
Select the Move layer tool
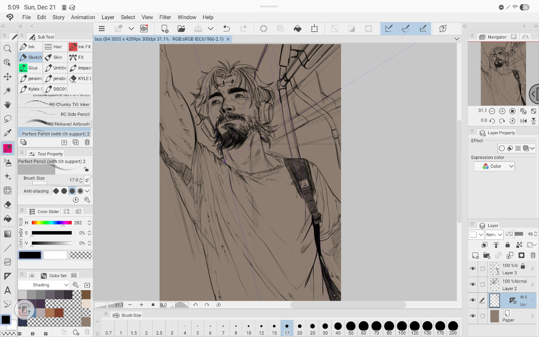point(8,77)
